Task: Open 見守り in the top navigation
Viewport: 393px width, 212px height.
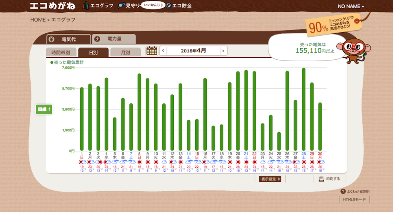Action: (129, 6)
